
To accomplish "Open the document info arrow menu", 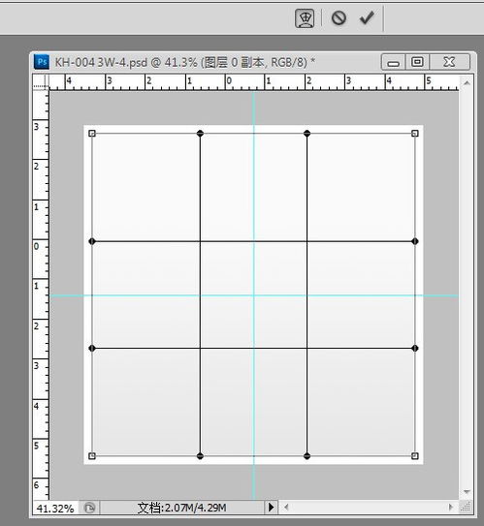I will [x=271, y=508].
